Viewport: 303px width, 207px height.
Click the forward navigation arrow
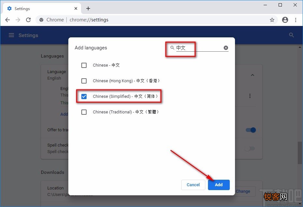18,20
